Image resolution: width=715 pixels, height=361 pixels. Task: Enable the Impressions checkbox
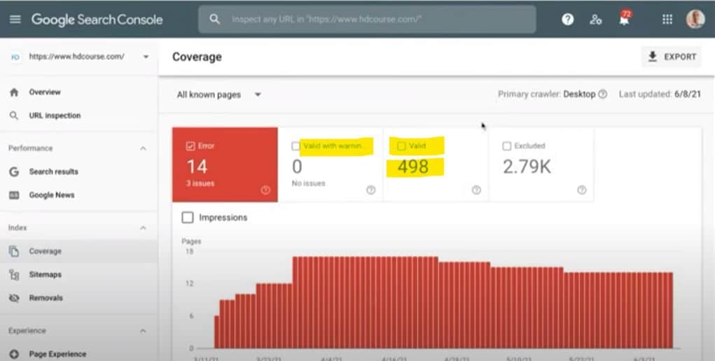188,218
